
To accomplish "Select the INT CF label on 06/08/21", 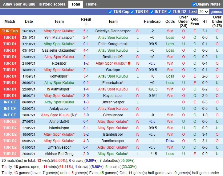I will point(10,102).
